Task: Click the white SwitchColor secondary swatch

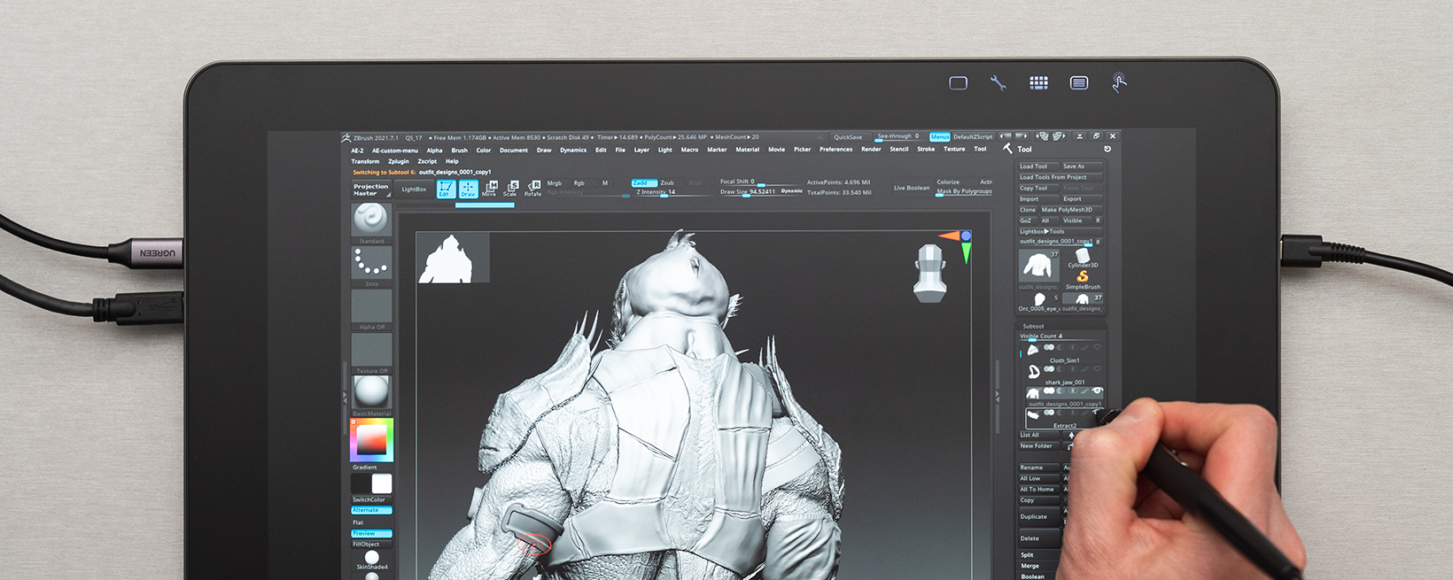Action: pyautogui.click(x=382, y=483)
